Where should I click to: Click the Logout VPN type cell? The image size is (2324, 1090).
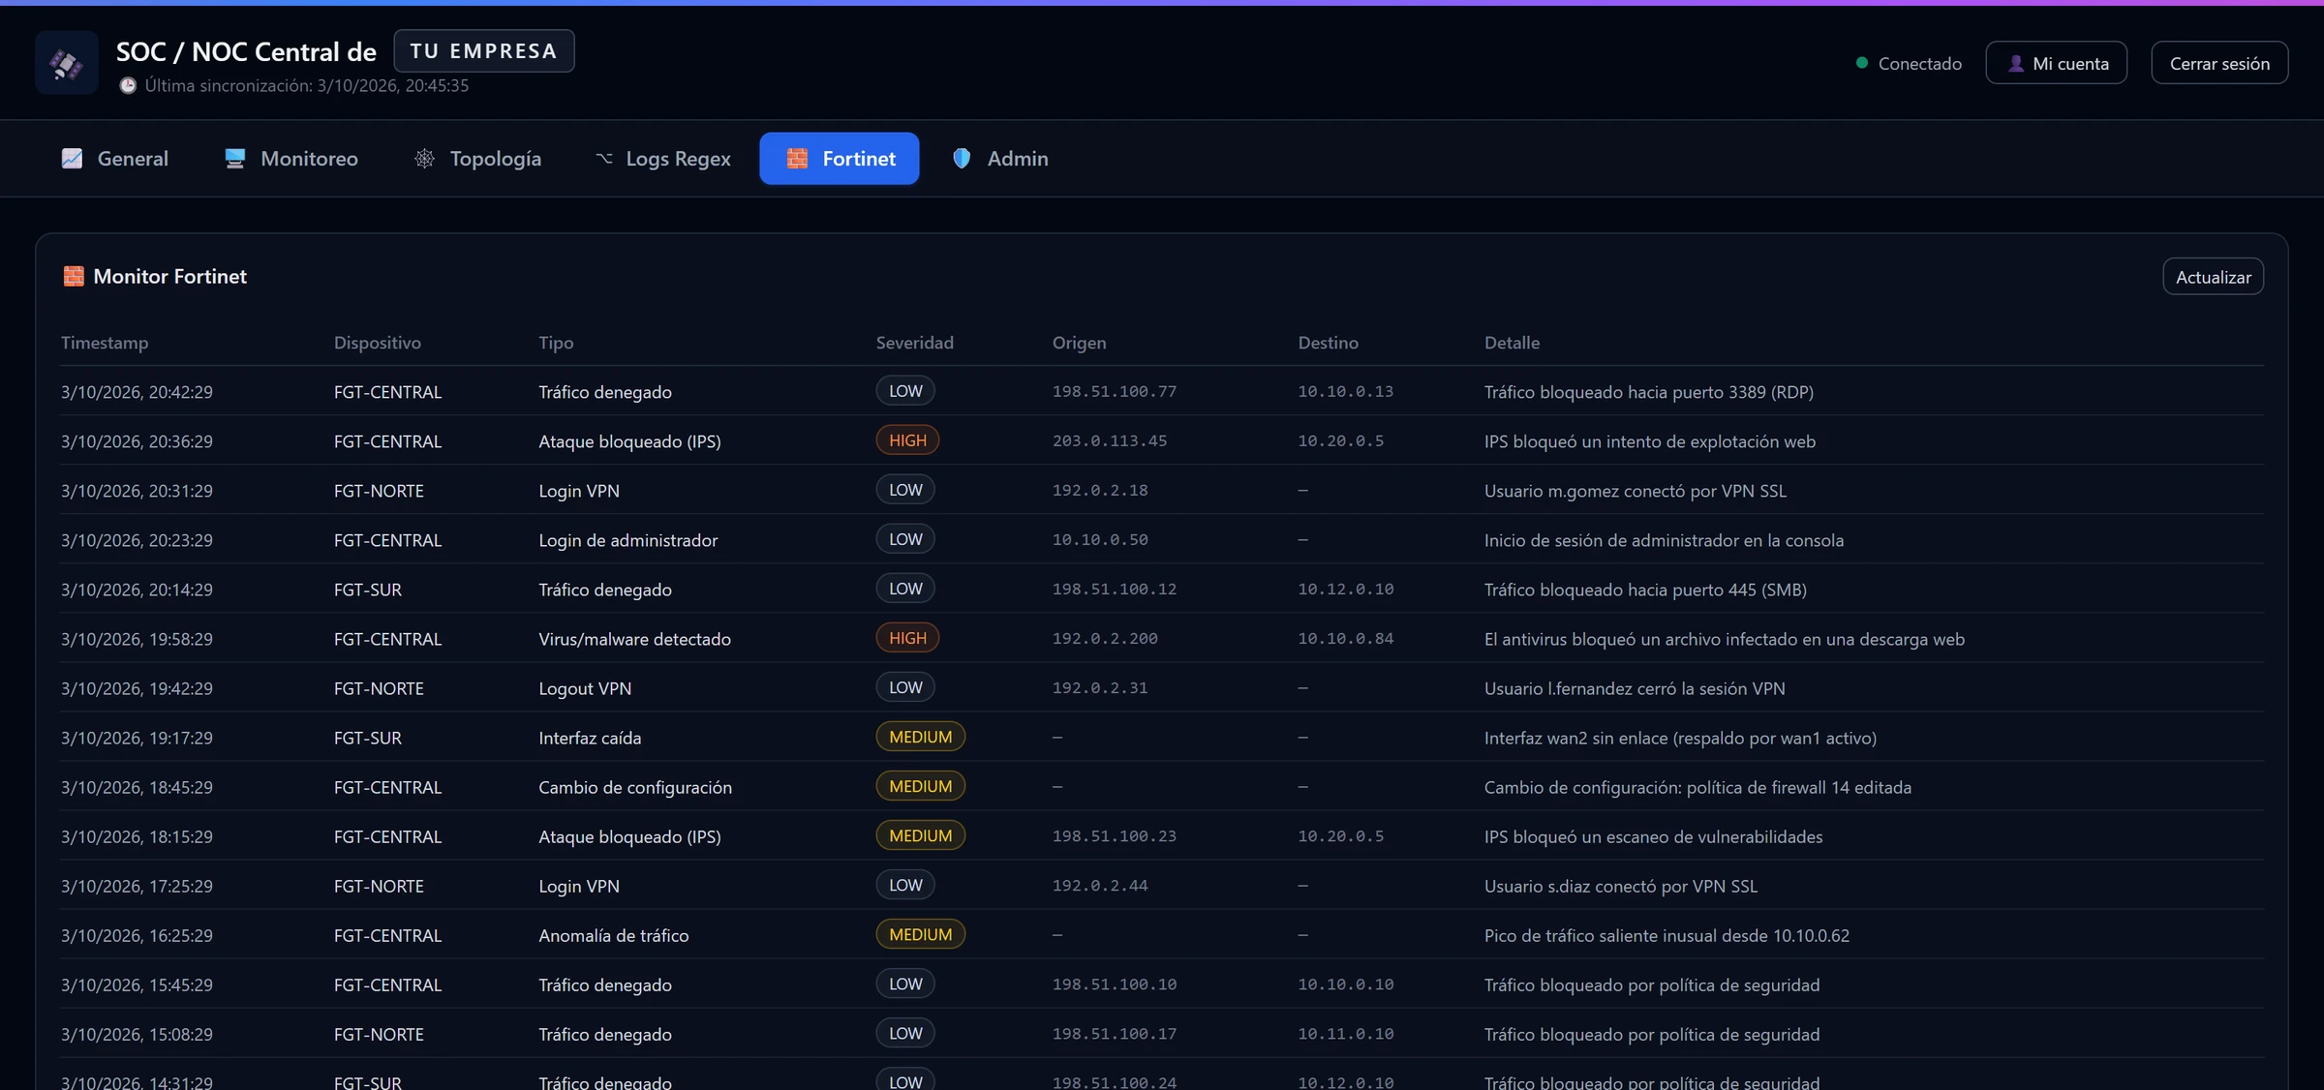pos(585,688)
